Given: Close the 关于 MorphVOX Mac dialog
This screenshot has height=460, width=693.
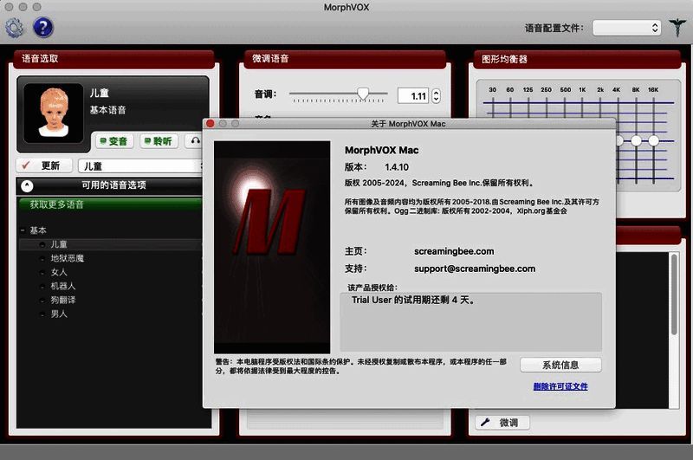Looking at the screenshot, I should pyautogui.click(x=210, y=124).
